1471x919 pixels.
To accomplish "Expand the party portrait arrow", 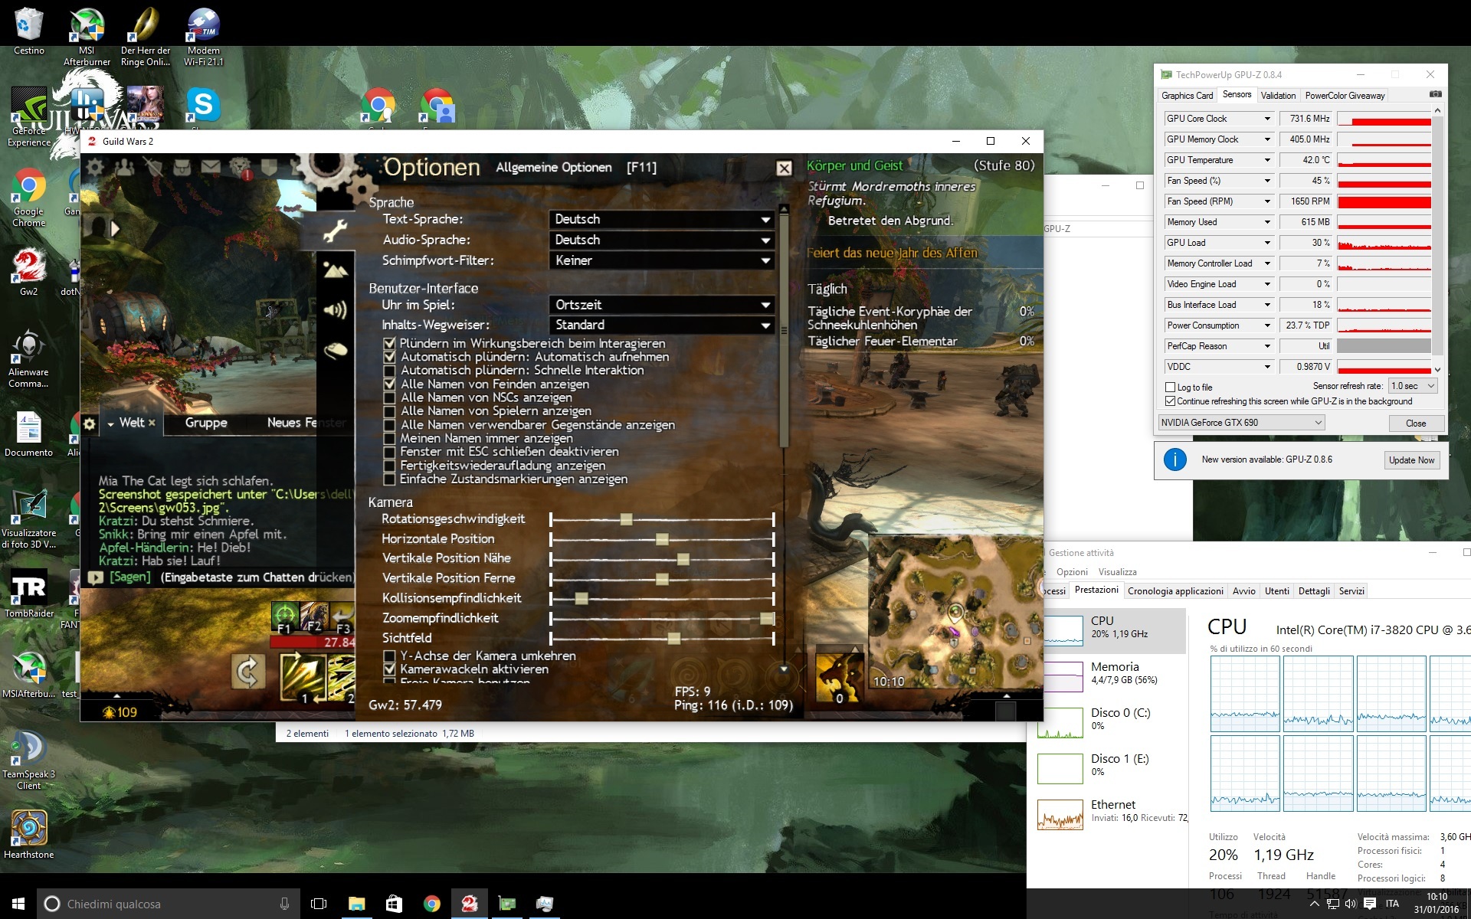I will coord(116,228).
